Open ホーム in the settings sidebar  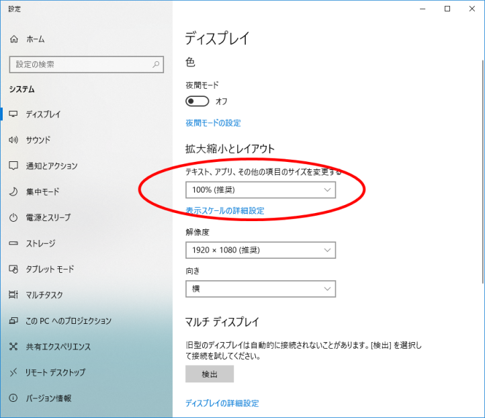pyautogui.click(x=86, y=39)
